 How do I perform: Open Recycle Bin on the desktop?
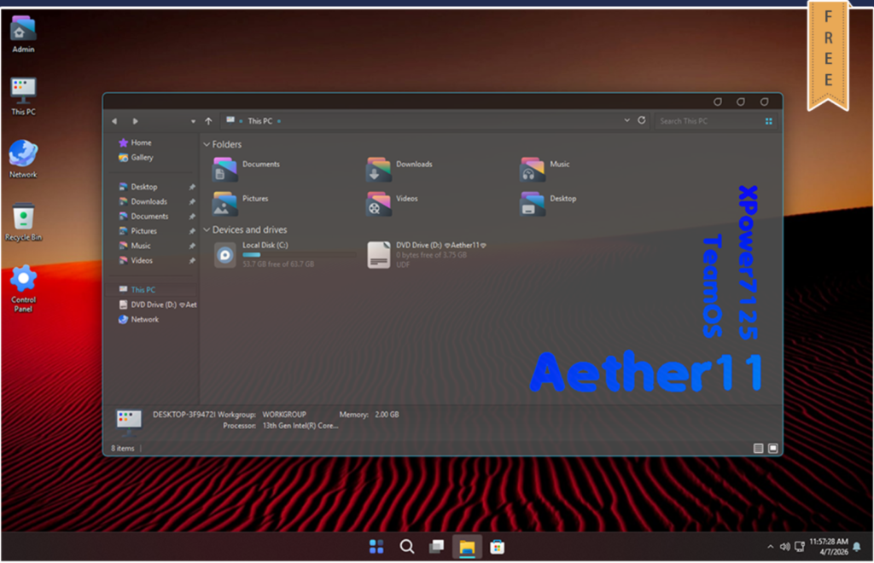point(23,223)
